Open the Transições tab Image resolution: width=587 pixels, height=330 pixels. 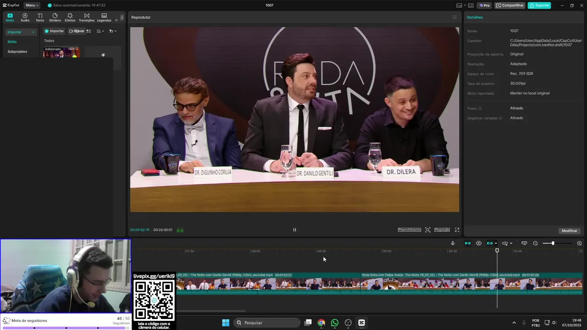pyautogui.click(x=87, y=17)
